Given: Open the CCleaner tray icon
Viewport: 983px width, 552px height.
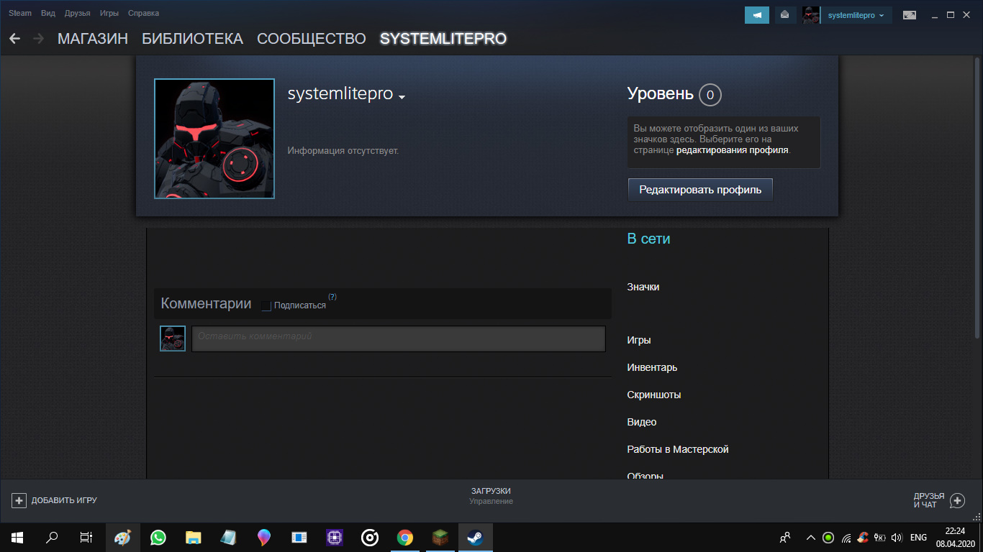Looking at the screenshot, I should click(x=863, y=537).
